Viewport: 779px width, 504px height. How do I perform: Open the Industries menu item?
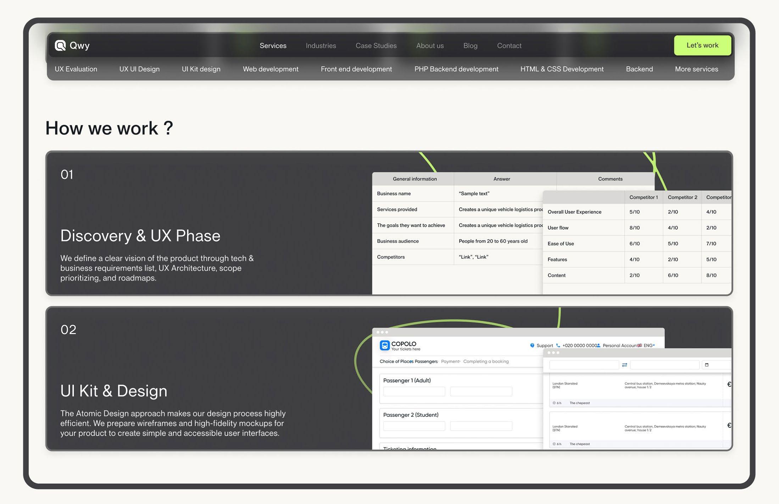(321, 46)
